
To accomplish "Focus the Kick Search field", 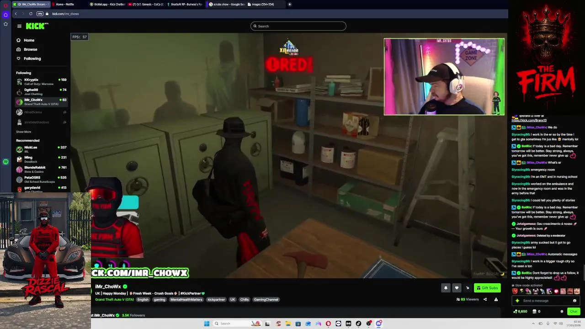I will coord(298,26).
